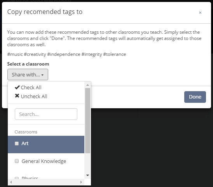Image resolution: width=213 pixels, height=187 pixels.
Task: Click the scroll up arrow in dropdown list
Action: [87, 85]
